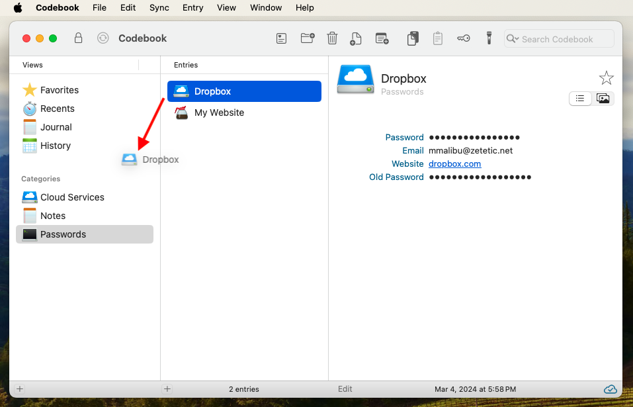Click the flashlight toolbar icon
Screen dimensions: 633x407
(x=489, y=38)
